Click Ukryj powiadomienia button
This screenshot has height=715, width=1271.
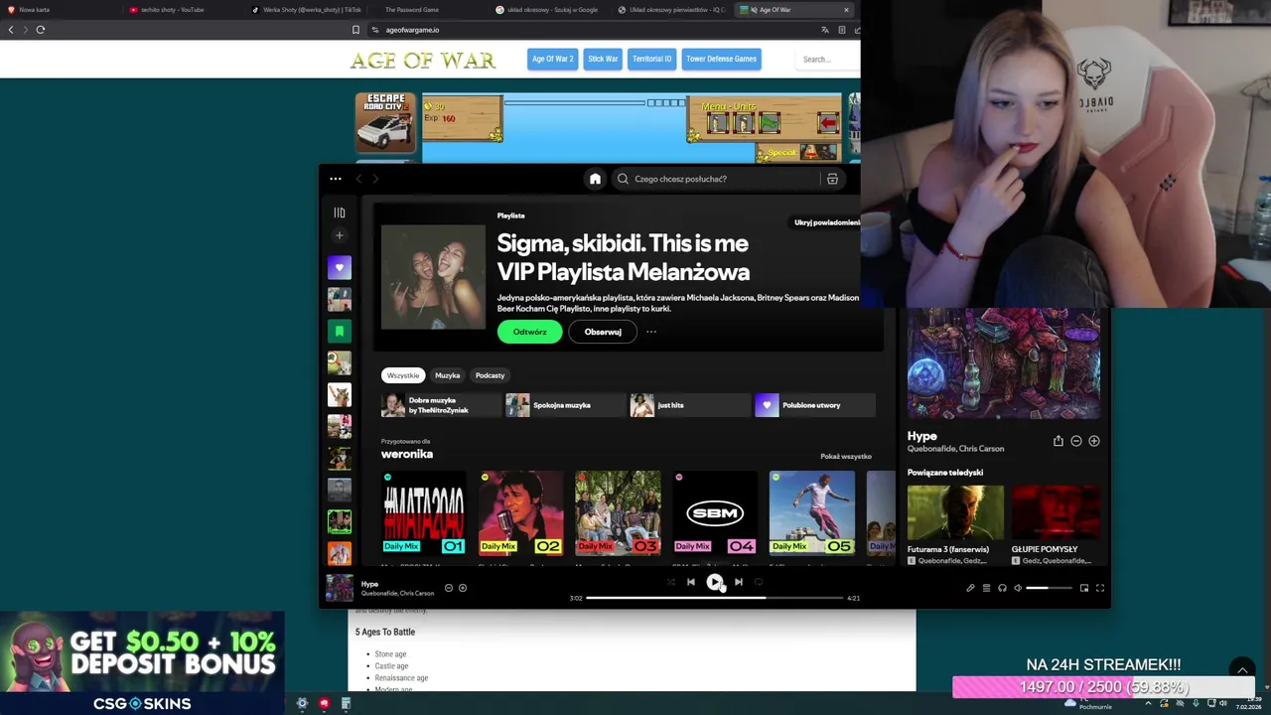(x=826, y=222)
